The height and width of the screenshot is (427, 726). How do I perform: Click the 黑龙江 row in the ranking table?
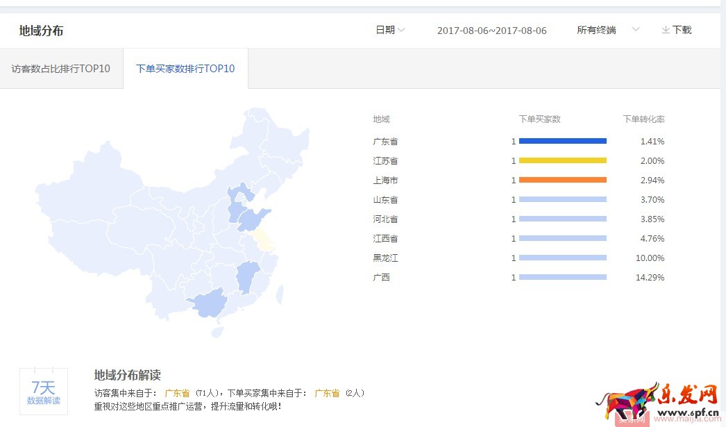pyautogui.click(x=385, y=258)
